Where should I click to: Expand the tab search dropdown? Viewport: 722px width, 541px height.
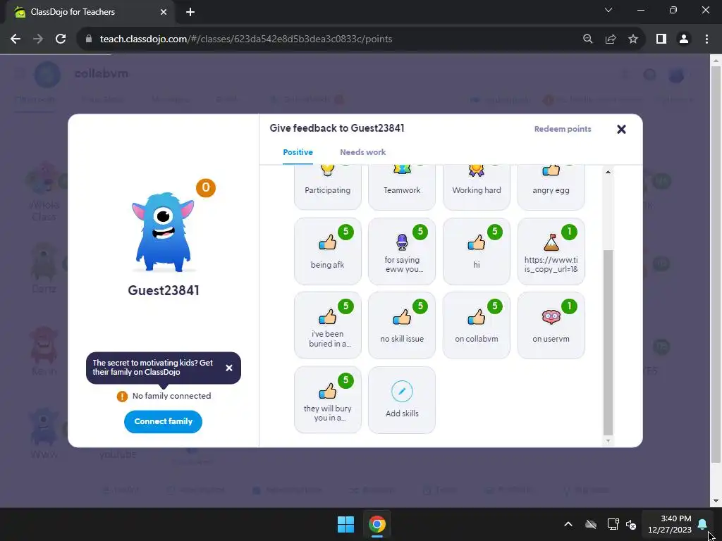pyautogui.click(x=608, y=10)
